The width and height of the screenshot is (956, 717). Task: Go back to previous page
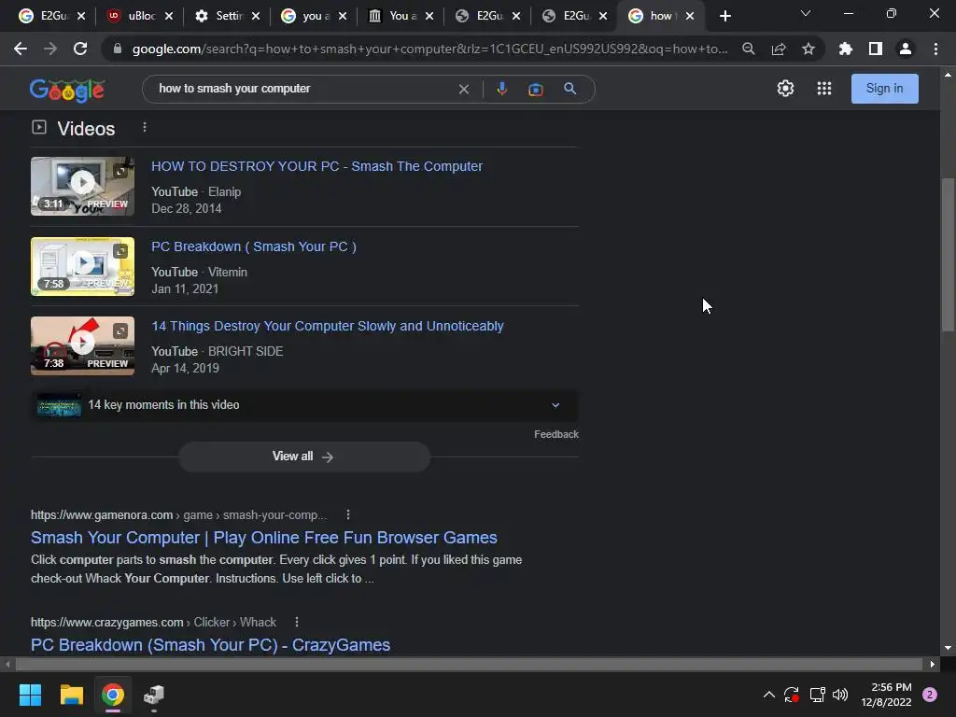pos(21,49)
